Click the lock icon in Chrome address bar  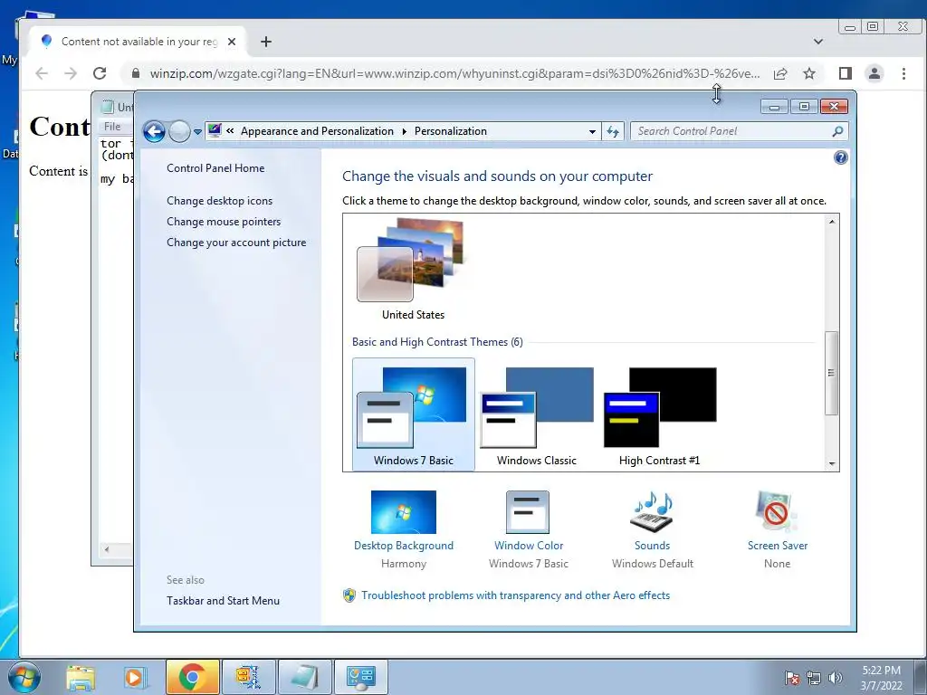coord(136,73)
